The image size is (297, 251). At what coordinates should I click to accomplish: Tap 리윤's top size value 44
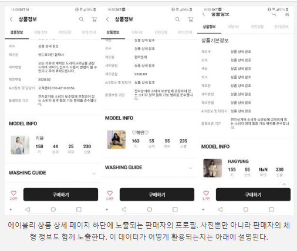pyautogui.click(x=55, y=146)
